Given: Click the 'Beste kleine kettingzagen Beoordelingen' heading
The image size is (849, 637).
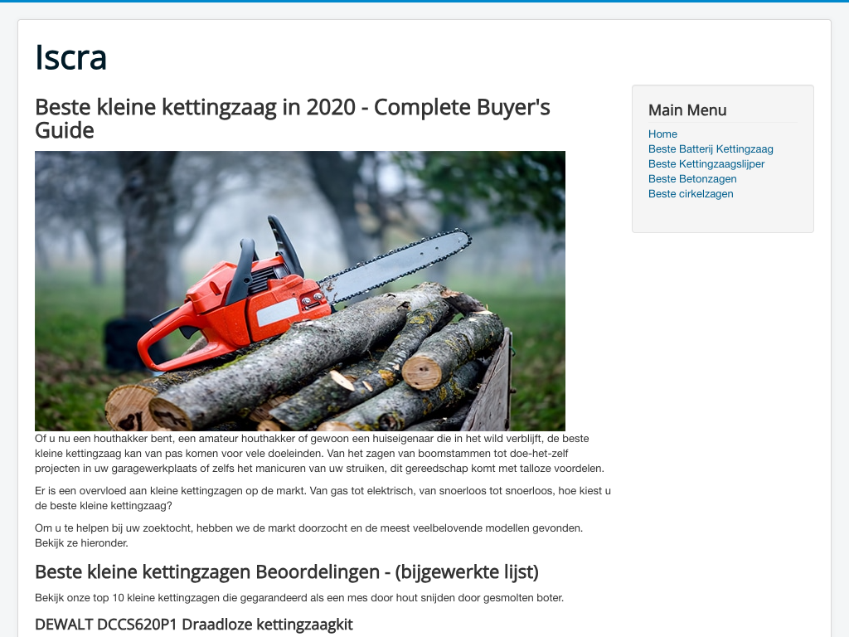Looking at the screenshot, I should pyautogui.click(x=287, y=571).
